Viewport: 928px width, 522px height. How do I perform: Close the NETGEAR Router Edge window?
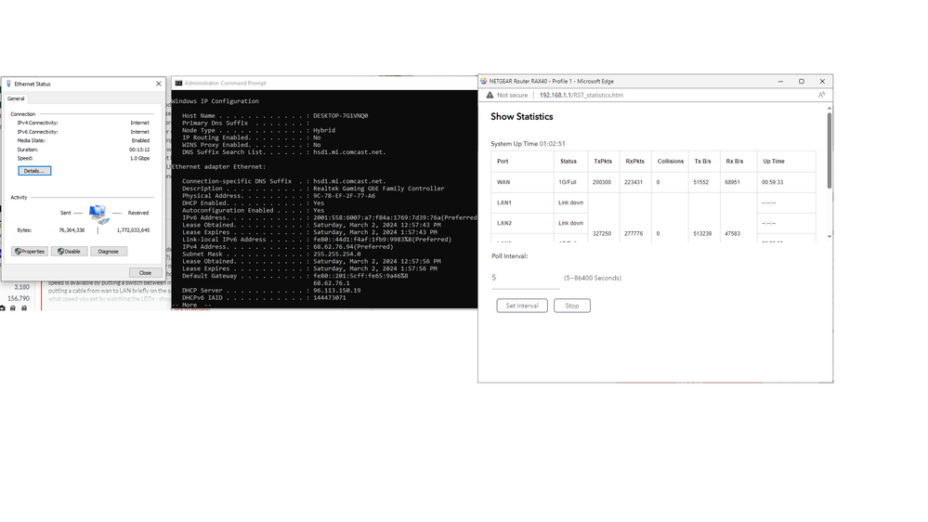pyautogui.click(x=822, y=81)
